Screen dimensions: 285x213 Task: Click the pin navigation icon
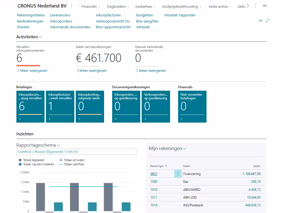point(261,21)
